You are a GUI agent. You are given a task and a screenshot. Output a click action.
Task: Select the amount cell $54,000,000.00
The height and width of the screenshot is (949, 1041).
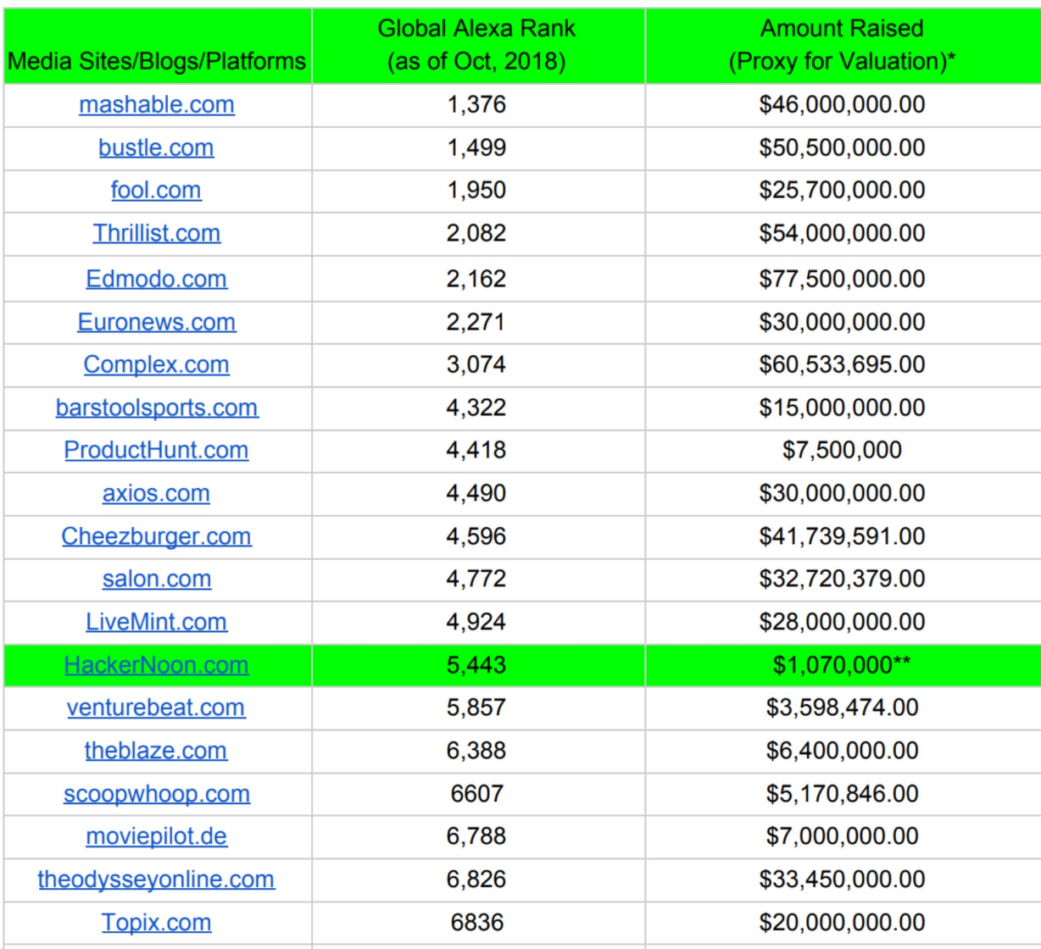pos(843,233)
